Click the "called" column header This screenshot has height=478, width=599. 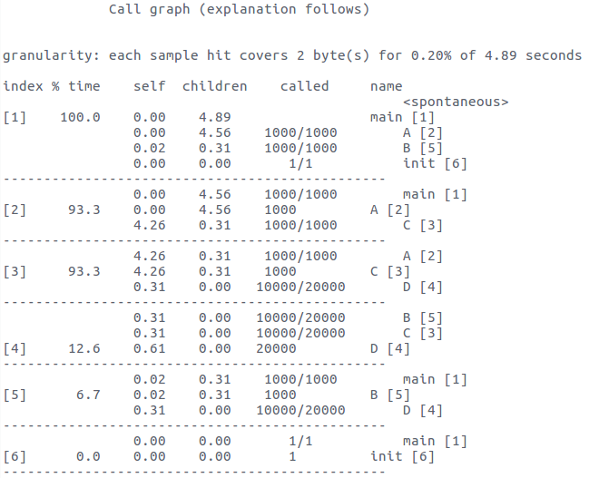pos(304,86)
